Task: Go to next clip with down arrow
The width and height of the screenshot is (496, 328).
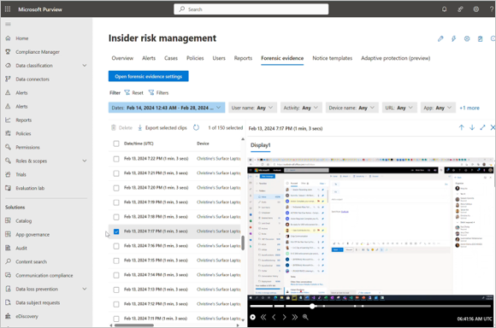Action: coord(472,127)
